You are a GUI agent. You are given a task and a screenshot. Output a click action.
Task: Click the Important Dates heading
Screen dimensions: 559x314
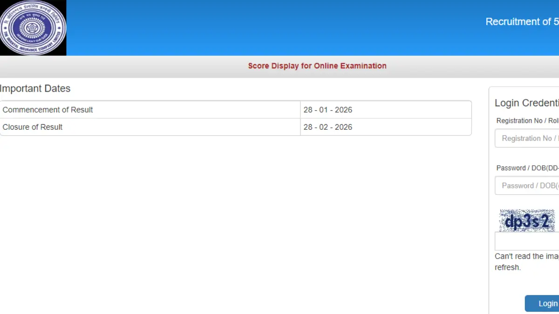[x=35, y=88]
